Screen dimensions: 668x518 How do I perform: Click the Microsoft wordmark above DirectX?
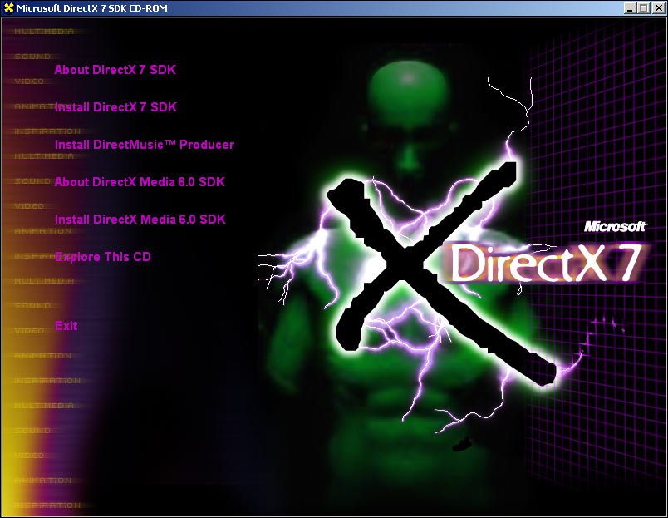[x=615, y=226]
